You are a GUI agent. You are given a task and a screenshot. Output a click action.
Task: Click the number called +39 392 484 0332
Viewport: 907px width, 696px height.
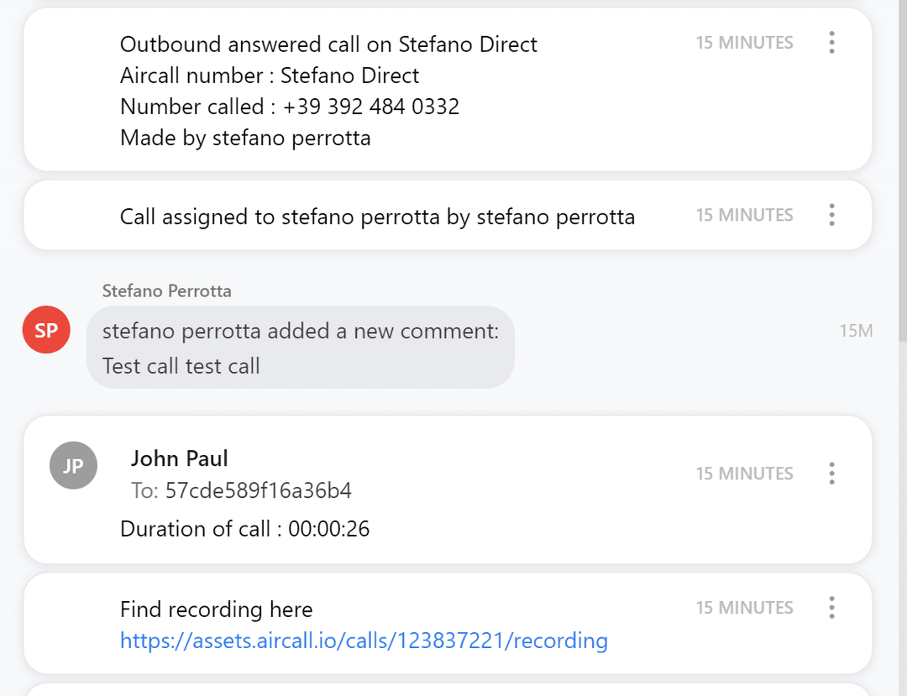371,107
